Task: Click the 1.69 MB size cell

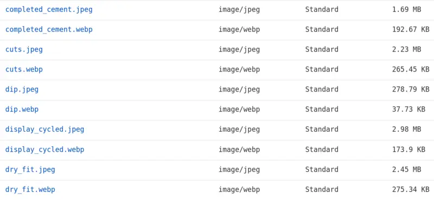Action: click(406, 10)
